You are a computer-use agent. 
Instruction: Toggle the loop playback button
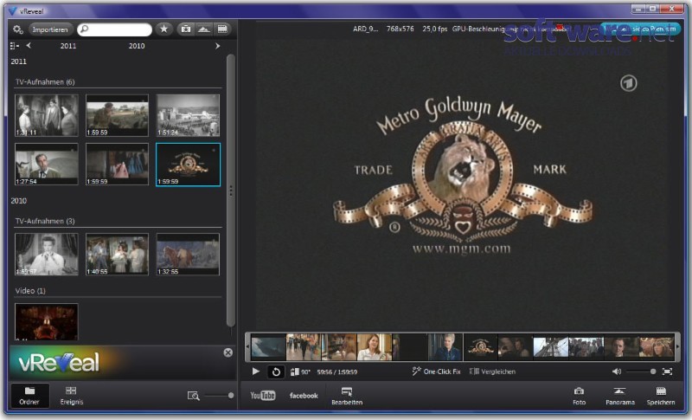(x=276, y=372)
